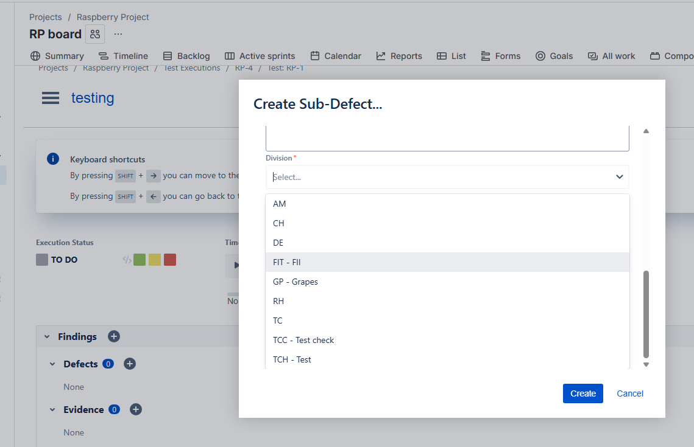Click the dialog scrollbar down arrow

tap(646, 364)
